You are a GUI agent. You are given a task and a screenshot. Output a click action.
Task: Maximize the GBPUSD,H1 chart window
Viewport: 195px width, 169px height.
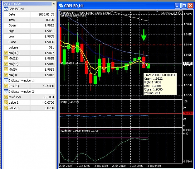pyautogui.click(x=184, y=6)
